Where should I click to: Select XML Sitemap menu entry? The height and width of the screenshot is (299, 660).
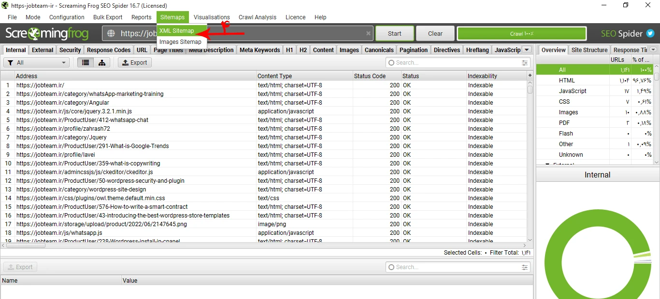click(177, 31)
